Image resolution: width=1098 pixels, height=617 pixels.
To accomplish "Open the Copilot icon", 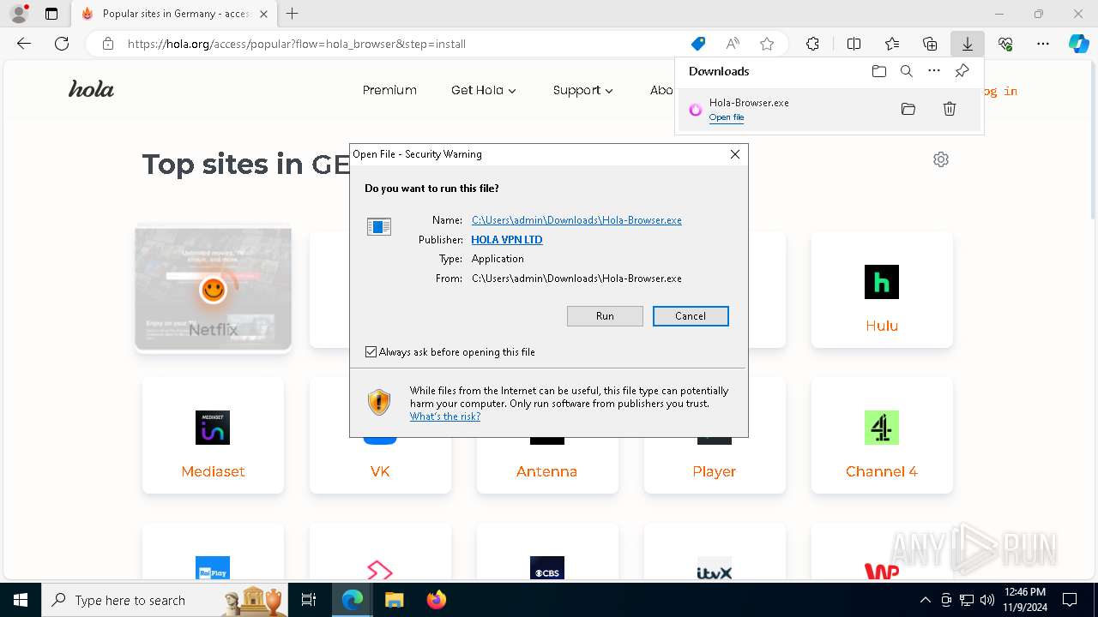I will pyautogui.click(x=1078, y=44).
